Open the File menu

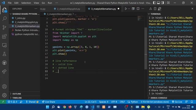(x=9, y=3)
